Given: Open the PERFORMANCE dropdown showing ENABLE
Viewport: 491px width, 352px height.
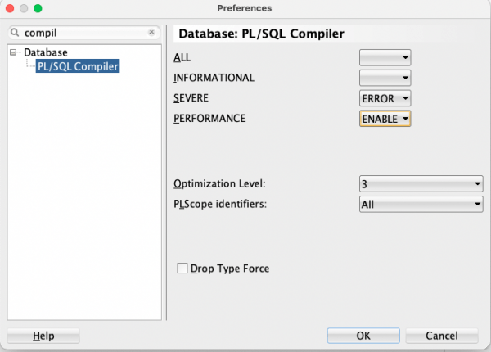Looking at the screenshot, I should [x=385, y=119].
